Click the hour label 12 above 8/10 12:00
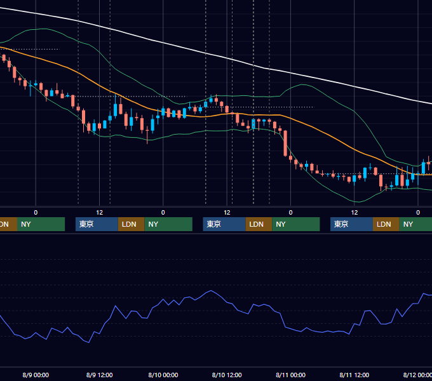This screenshot has width=432, height=381. coord(227,213)
